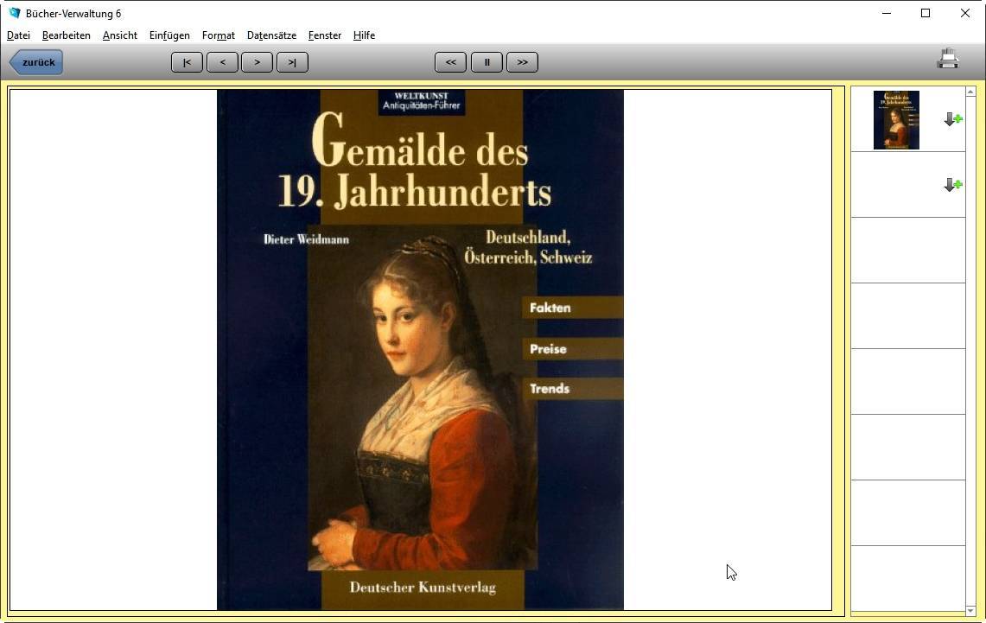The width and height of the screenshot is (986, 623).
Task: Pause slideshow with the II button
Action: (487, 62)
